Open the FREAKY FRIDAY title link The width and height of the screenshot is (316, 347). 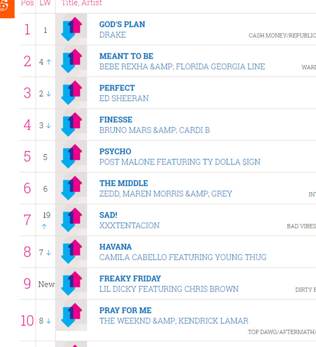130,279
